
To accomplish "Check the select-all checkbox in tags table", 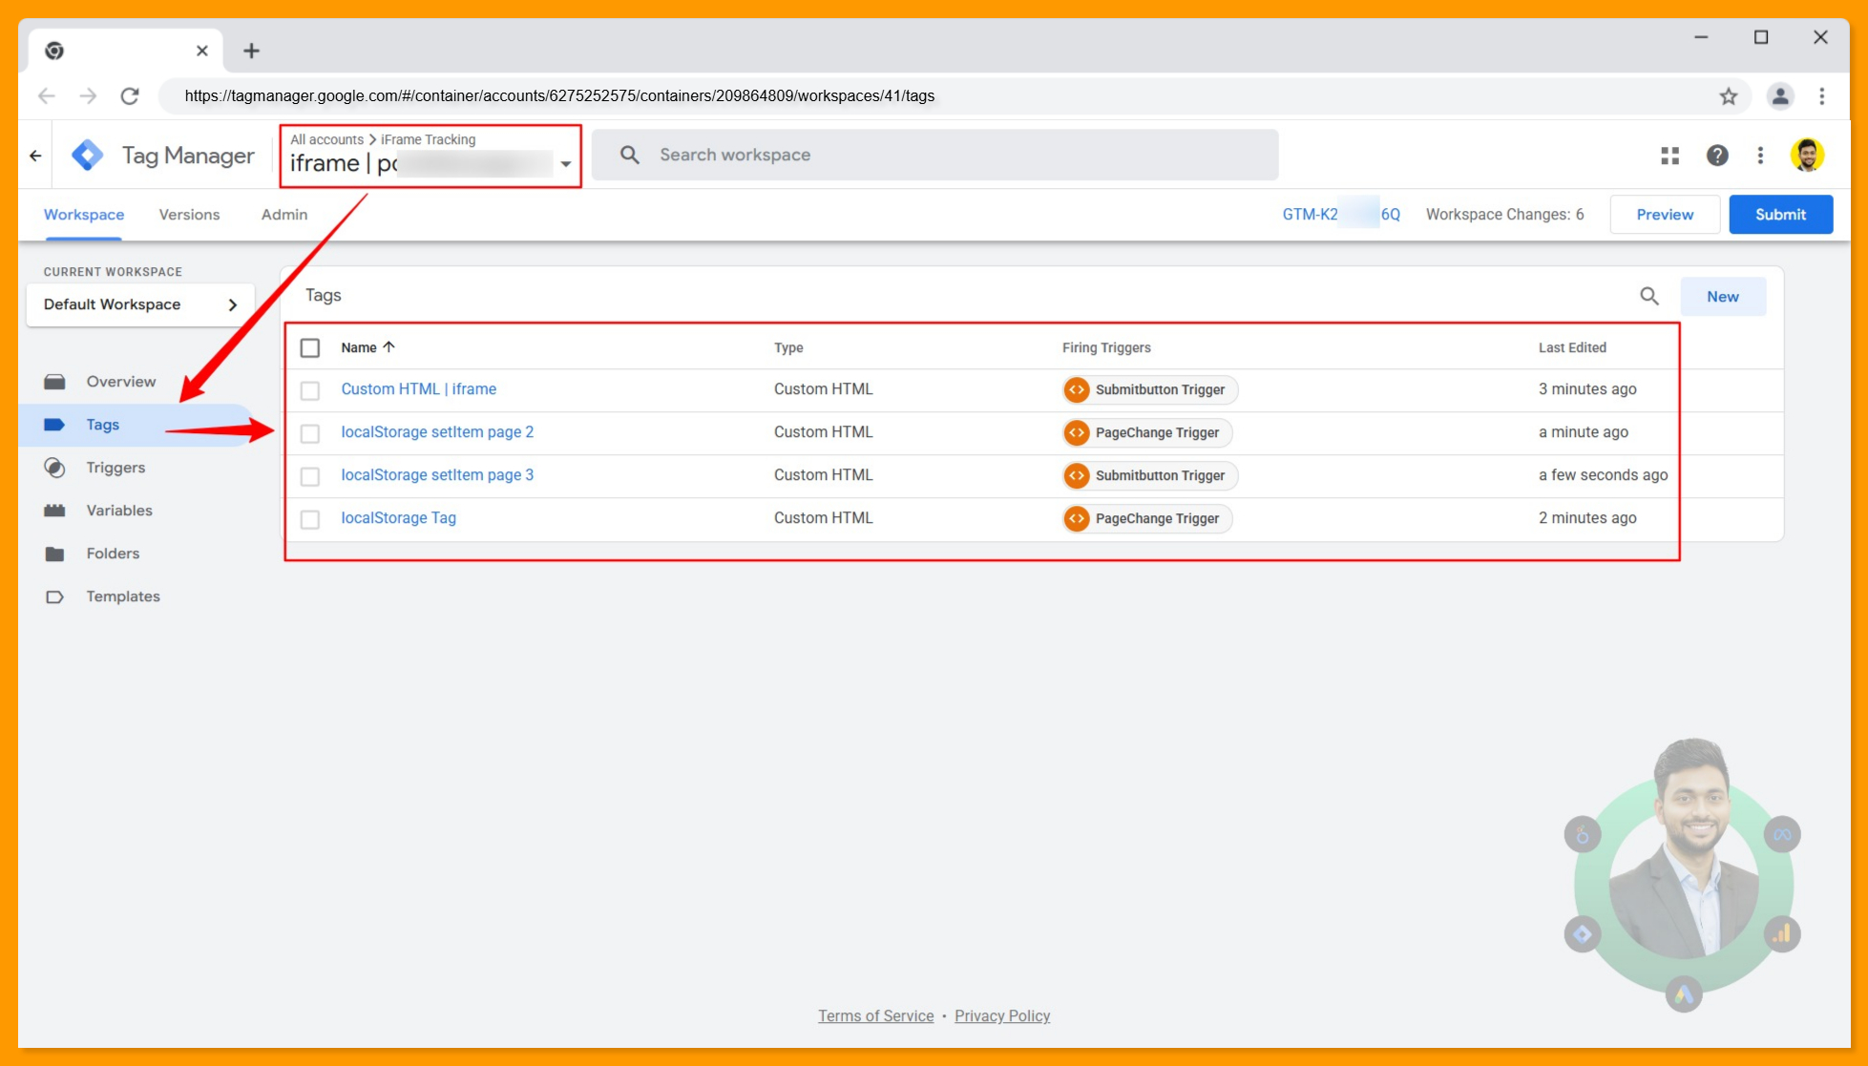I will (x=310, y=347).
